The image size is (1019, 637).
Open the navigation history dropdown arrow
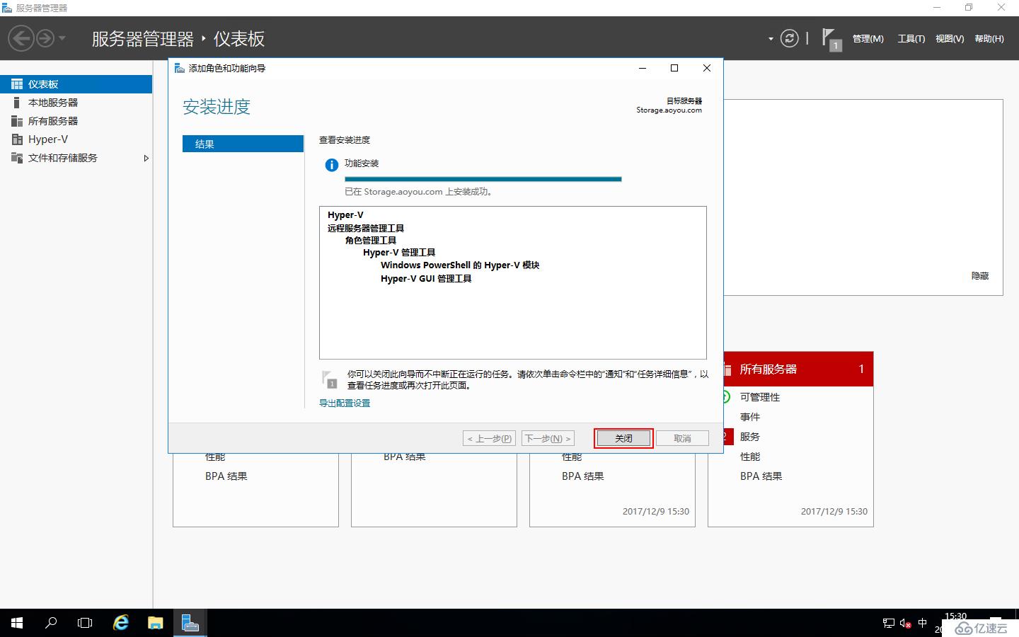point(62,38)
